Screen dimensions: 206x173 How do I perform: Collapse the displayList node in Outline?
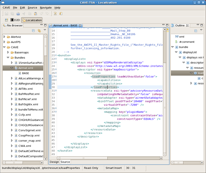point(176,52)
